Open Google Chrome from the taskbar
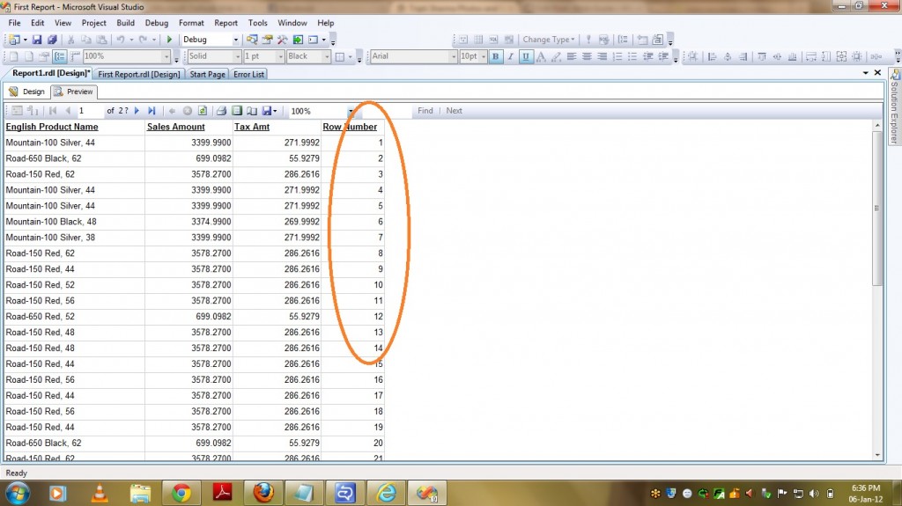The image size is (902, 506). [x=181, y=492]
